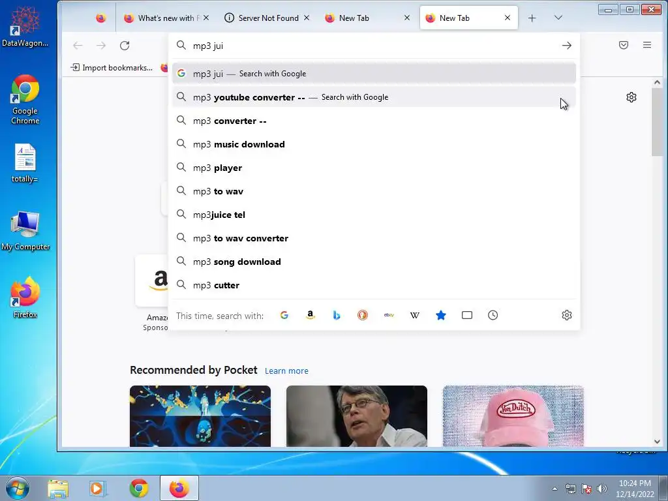
Task: Select 'mp3 to wav converter' suggestion
Action: click(374, 238)
